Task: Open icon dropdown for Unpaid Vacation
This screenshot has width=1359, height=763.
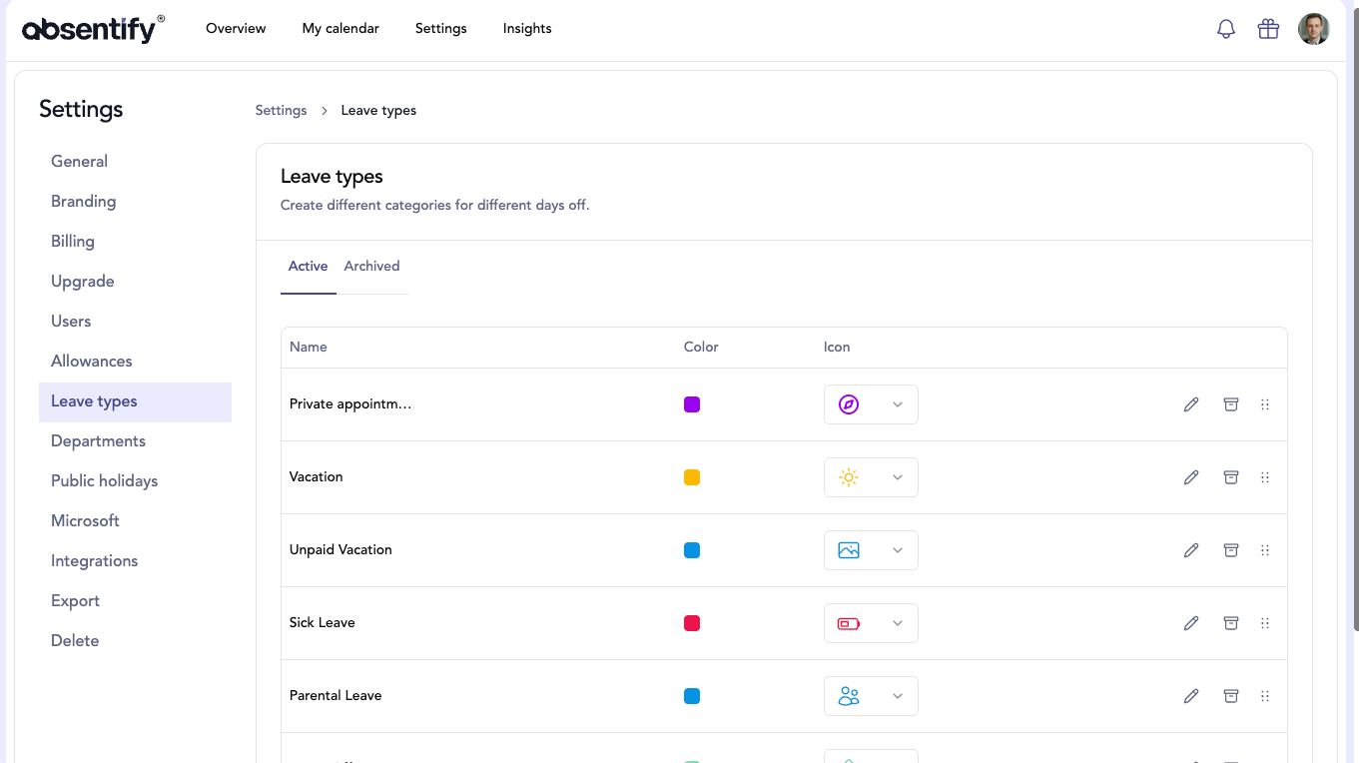Action: point(871,550)
